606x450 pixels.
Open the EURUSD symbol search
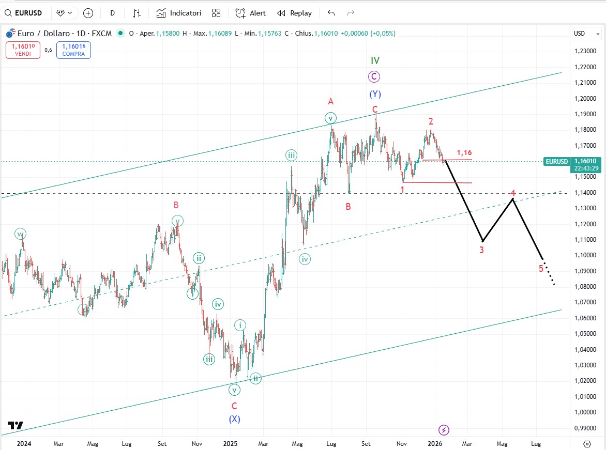(x=23, y=13)
